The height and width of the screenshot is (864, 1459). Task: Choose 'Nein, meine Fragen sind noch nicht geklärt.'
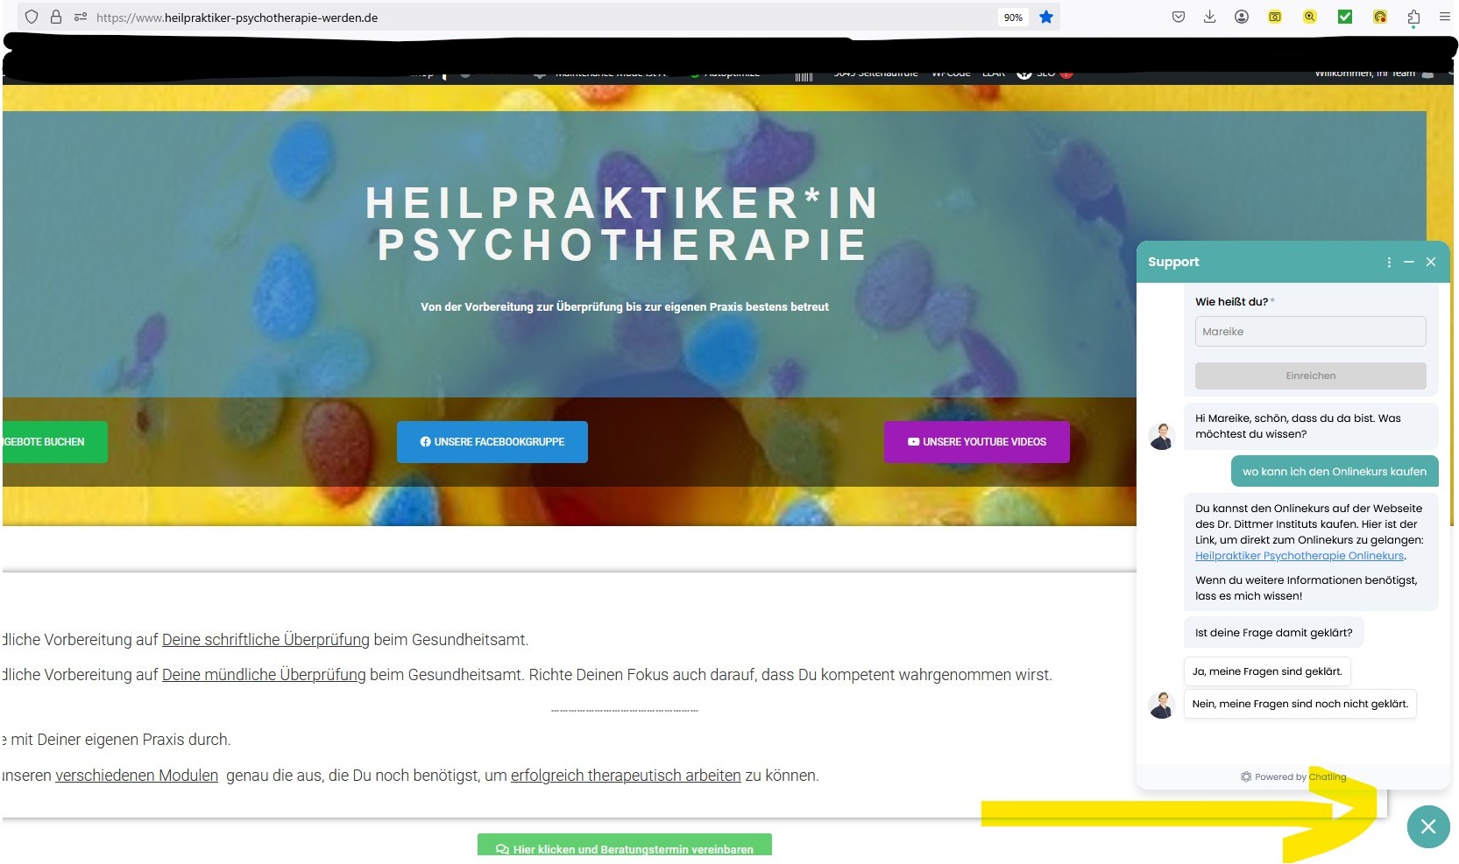tap(1300, 704)
